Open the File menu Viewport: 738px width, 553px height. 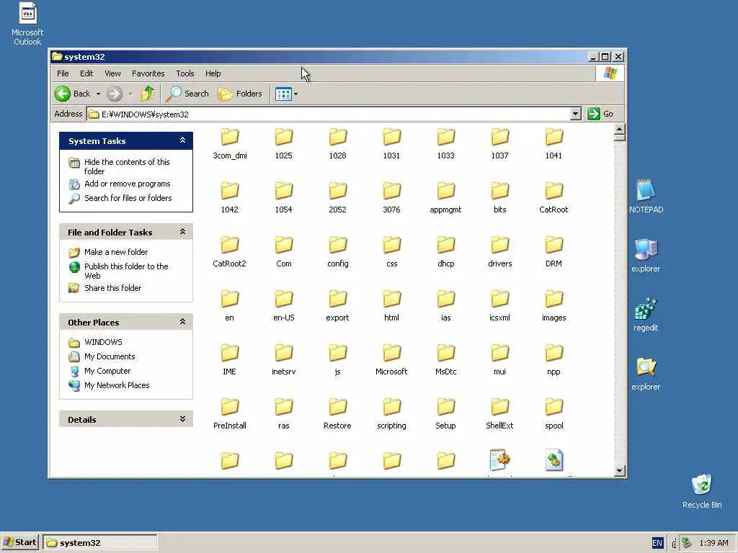click(x=63, y=73)
